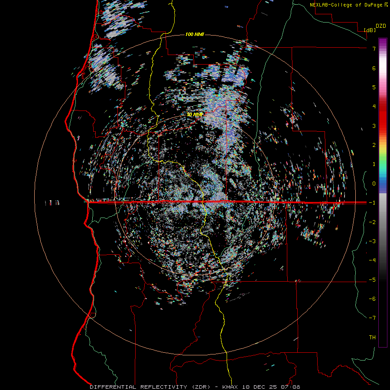Click the -1 value on the color scale
The height and width of the screenshot is (390, 390).
coord(372,203)
